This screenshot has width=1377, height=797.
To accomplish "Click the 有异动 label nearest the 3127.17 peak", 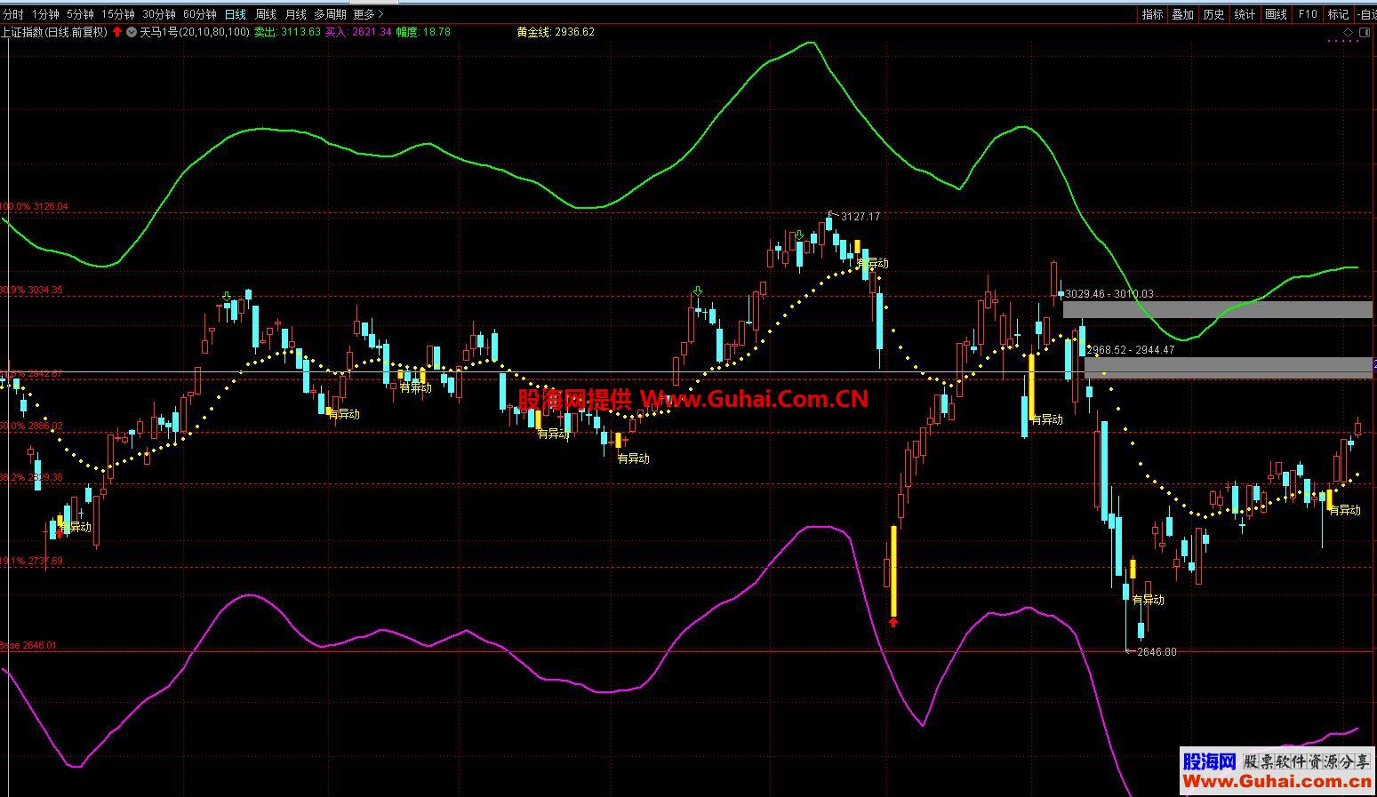I will [872, 264].
